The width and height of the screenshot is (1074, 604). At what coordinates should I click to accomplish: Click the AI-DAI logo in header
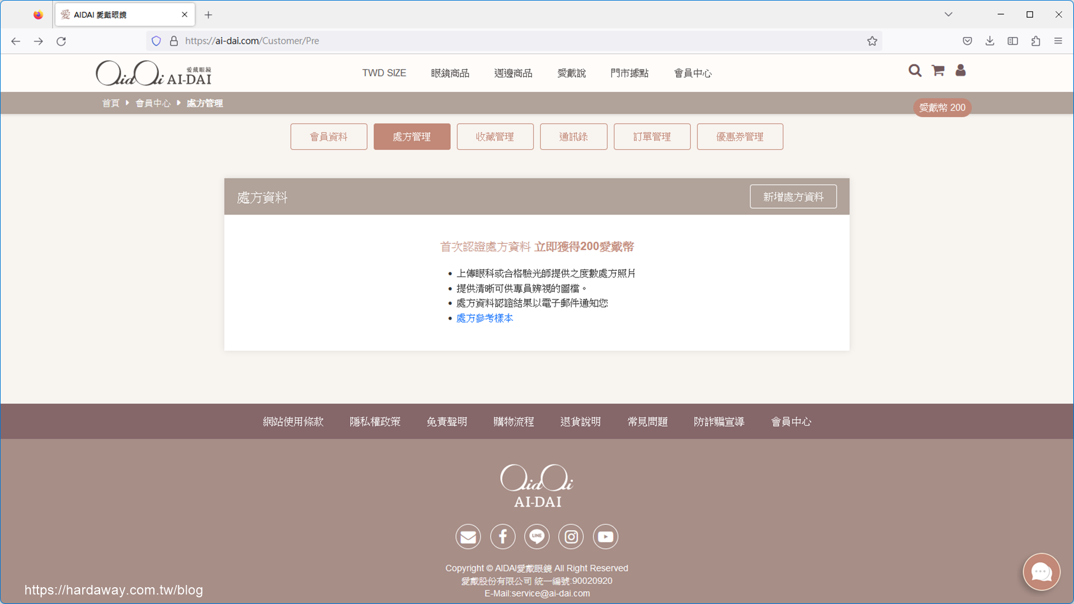click(x=154, y=73)
